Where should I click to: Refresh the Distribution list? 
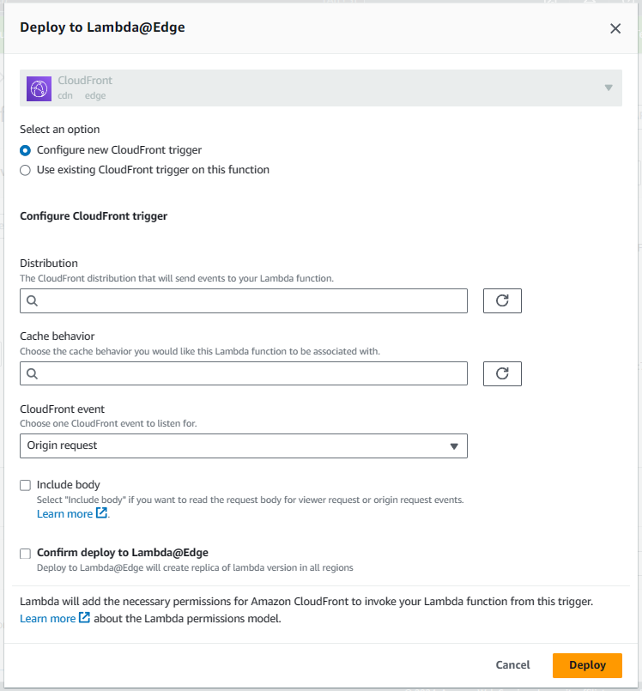502,301
